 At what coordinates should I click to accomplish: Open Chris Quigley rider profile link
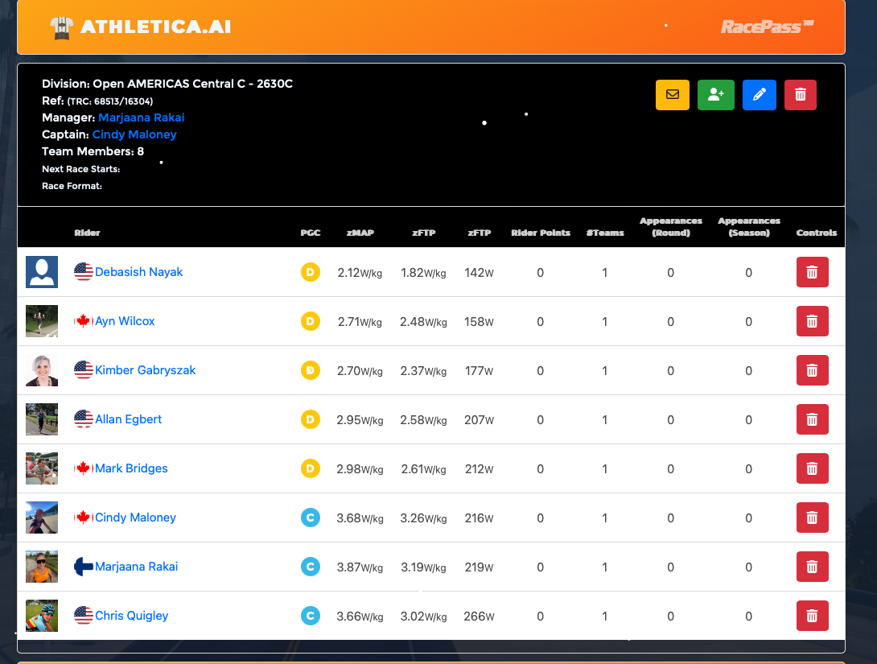pos(131,616)
